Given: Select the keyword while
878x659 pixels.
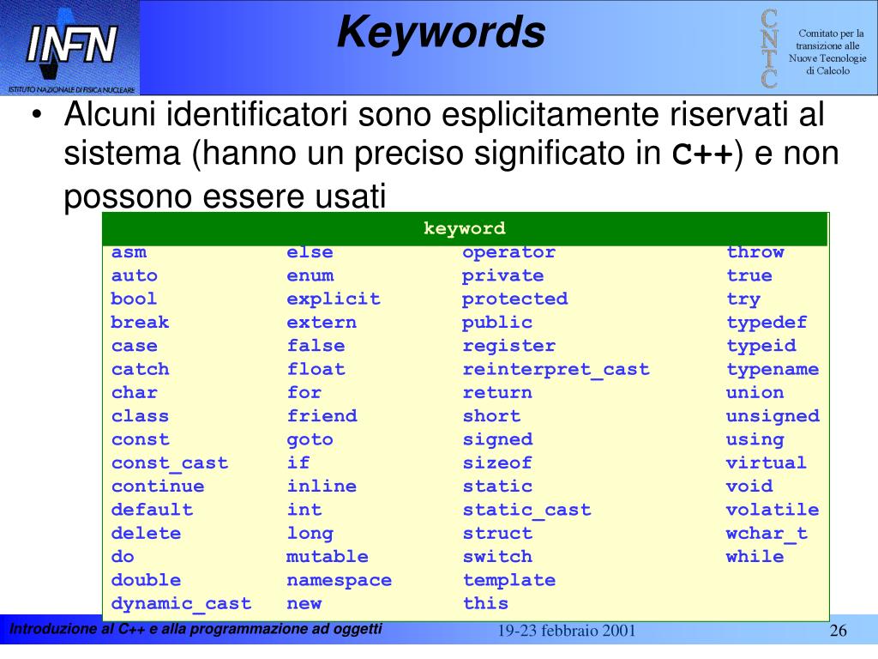Looking at the screenshot, I should pos(755,556).
